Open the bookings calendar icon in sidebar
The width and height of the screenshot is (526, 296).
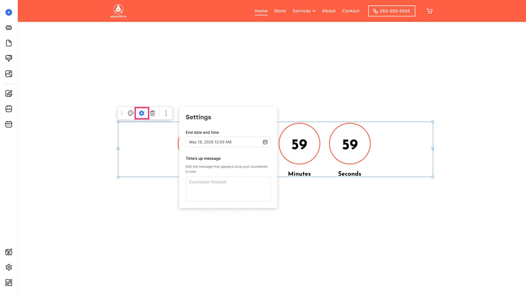[x=9, y=124]
